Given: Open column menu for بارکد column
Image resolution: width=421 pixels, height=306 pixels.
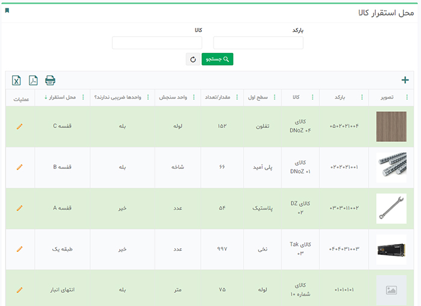Looking at the screenshot, I should [362, 97].
